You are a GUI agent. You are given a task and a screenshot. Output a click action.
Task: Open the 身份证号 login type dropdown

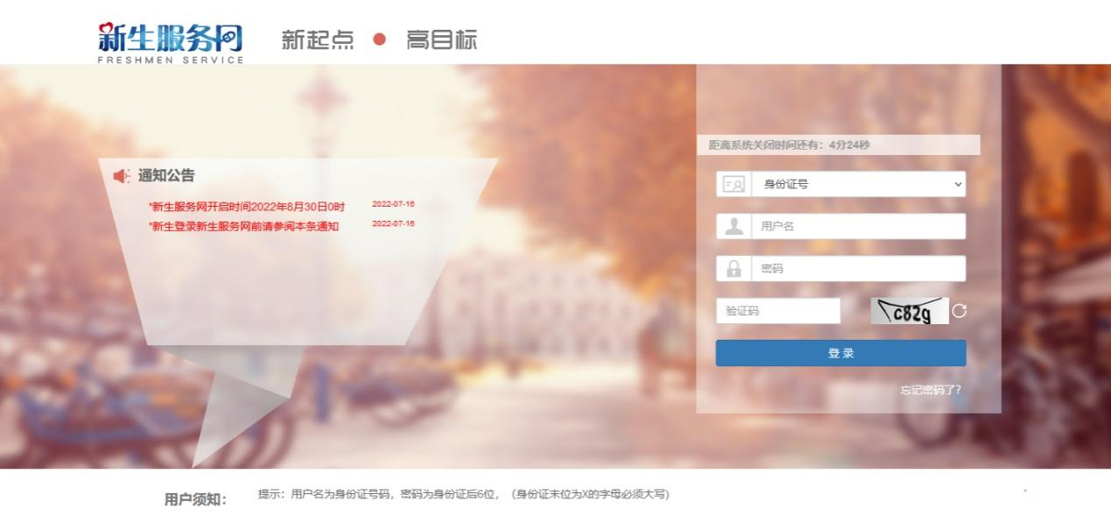coord(858,184)
